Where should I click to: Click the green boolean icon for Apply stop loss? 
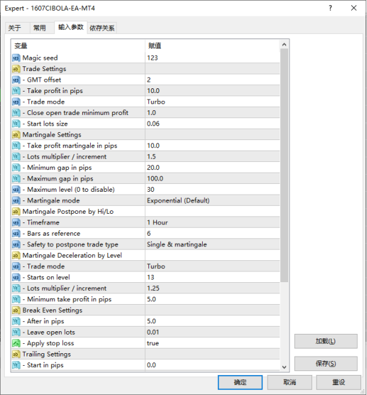[x=16, y=343]
